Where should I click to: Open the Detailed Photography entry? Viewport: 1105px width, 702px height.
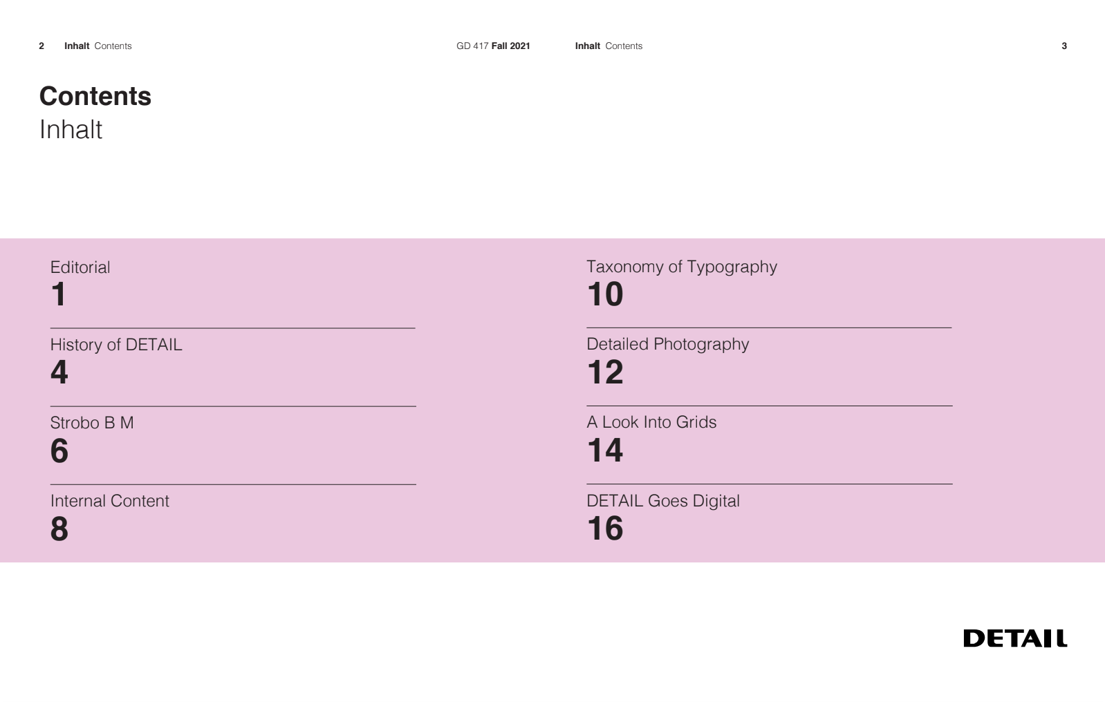(x=667, y=344)
